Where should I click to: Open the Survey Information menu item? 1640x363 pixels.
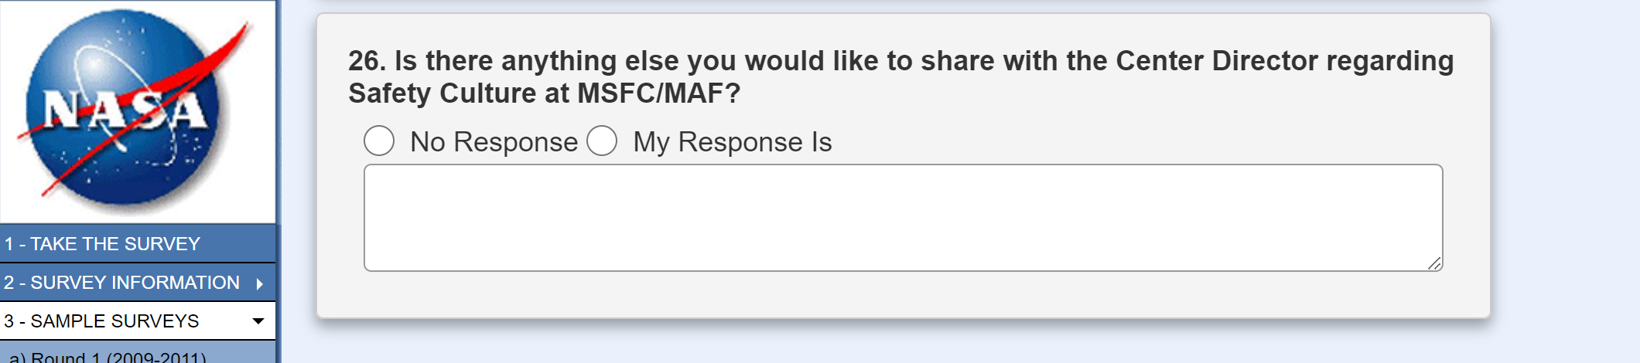[x=122, y=283]
